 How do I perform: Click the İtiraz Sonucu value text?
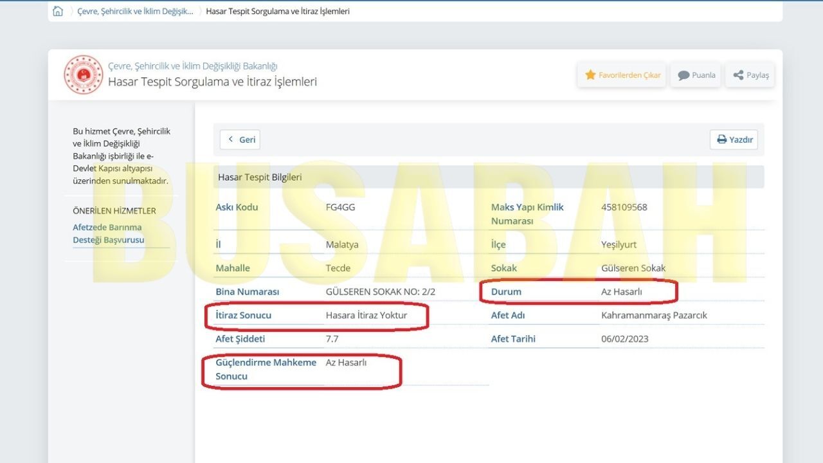pyautogui.click(x=366, y=315)
